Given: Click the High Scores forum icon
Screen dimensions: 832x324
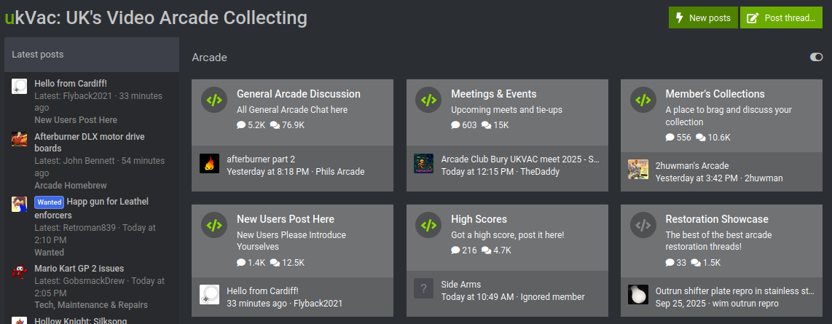Looking at the screenshot, I should click(428, 226).
